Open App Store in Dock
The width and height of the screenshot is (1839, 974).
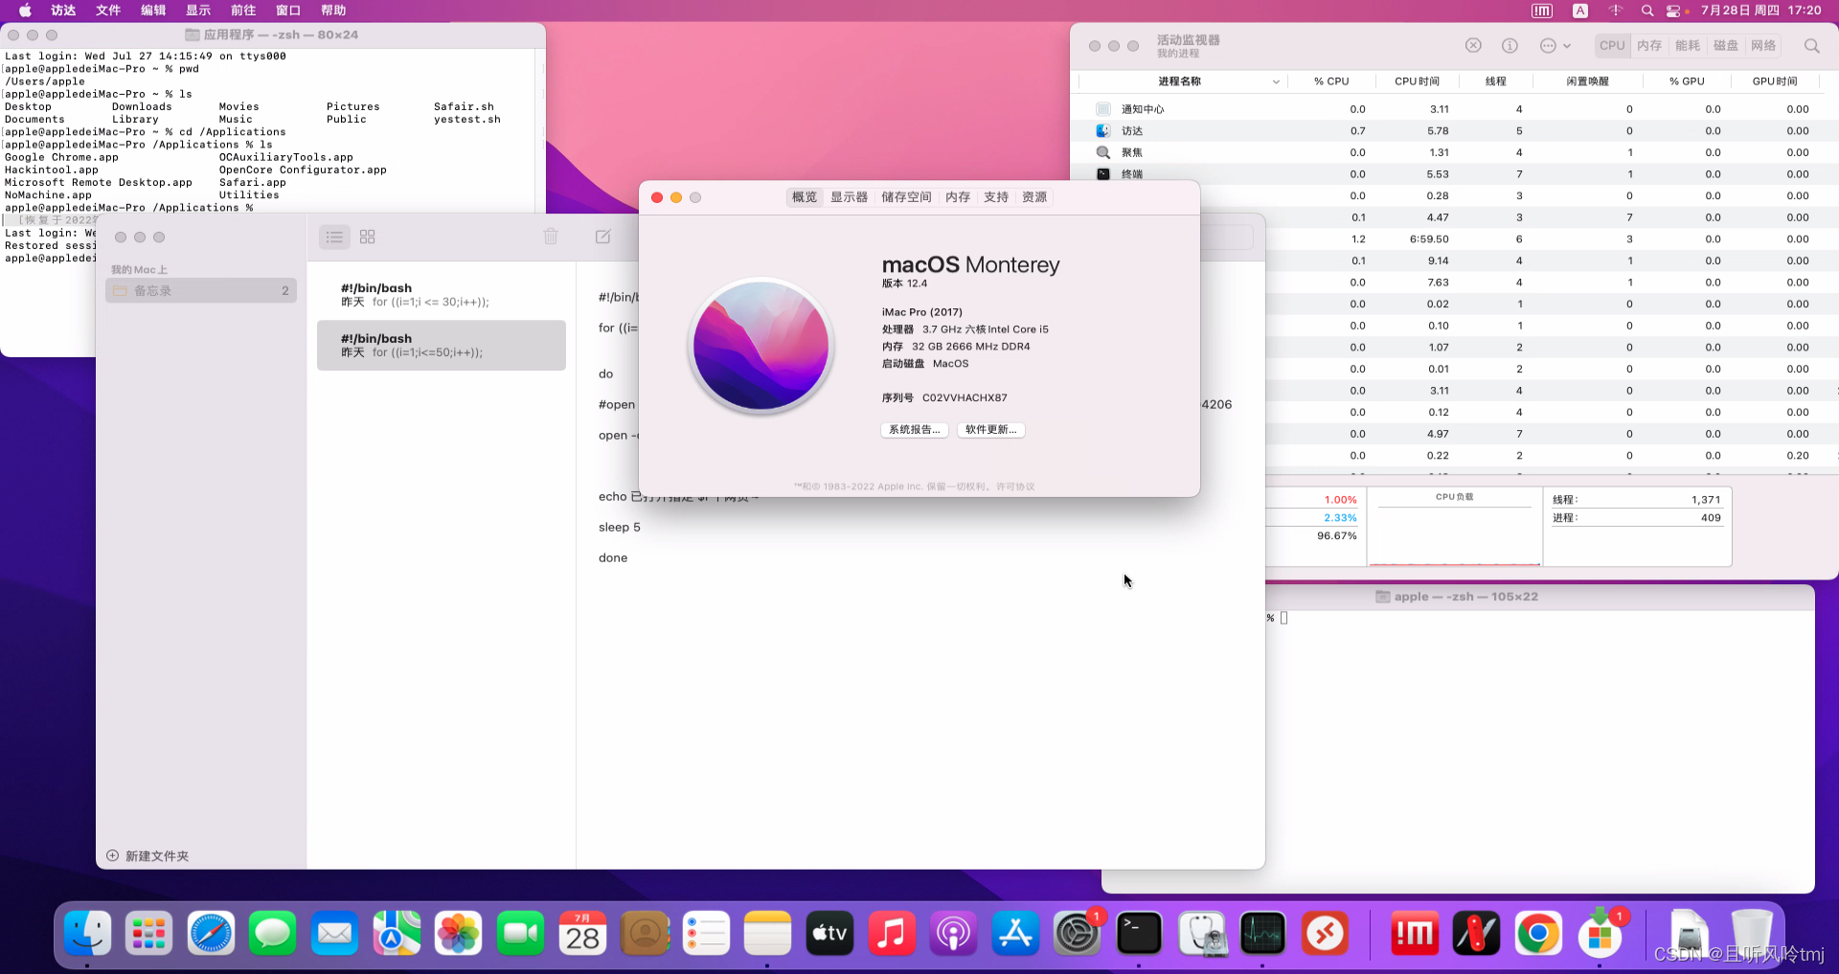click(x=1015, y=933)
